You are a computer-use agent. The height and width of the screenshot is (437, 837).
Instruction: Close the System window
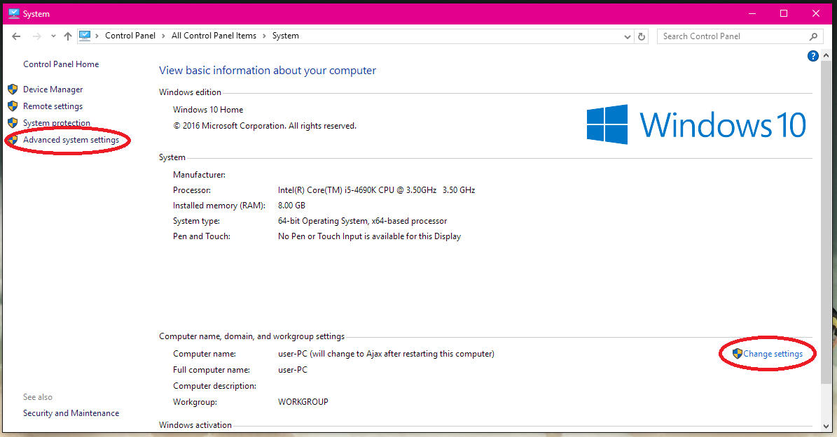(x=816, y=13)
